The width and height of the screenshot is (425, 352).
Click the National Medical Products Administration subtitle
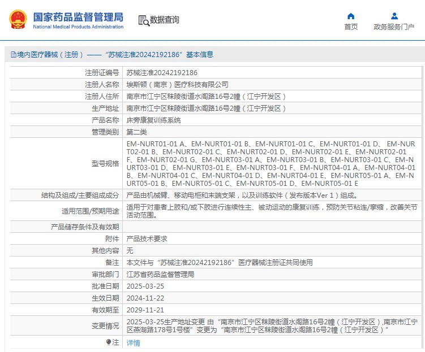[x=78, y=27]
